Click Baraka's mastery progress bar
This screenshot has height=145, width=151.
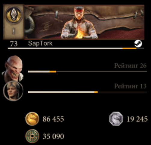click(x=87, y=72)
